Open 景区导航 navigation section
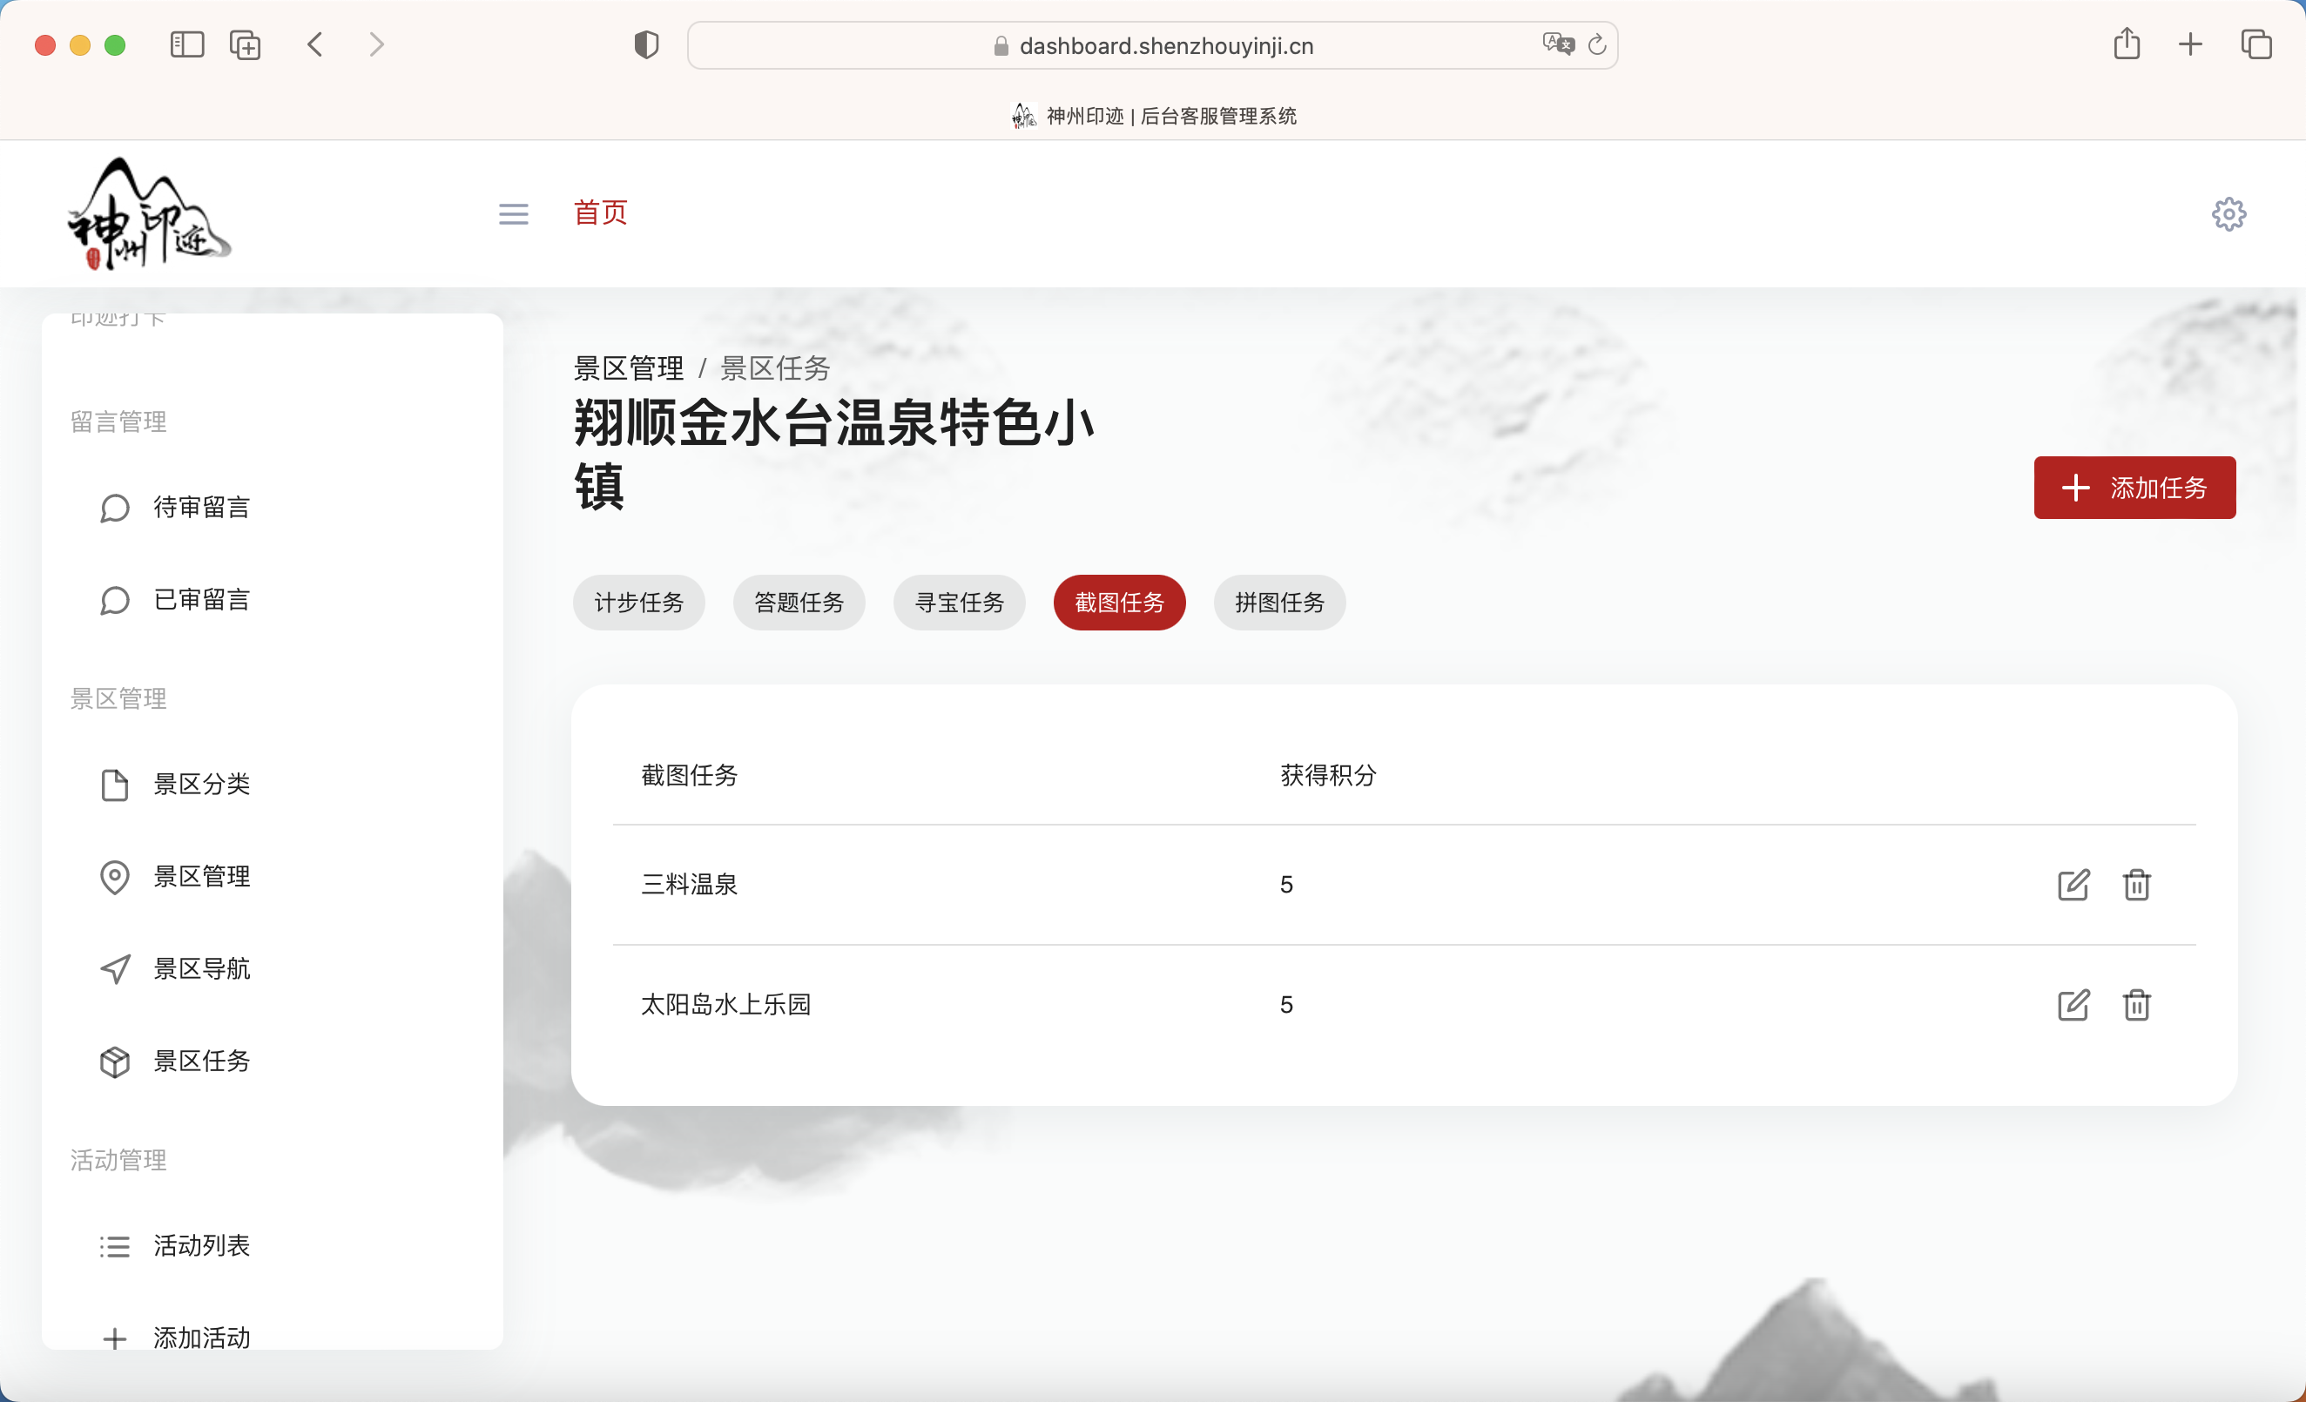Screen dimensions: 2306x1402 (x=202, y=968)
